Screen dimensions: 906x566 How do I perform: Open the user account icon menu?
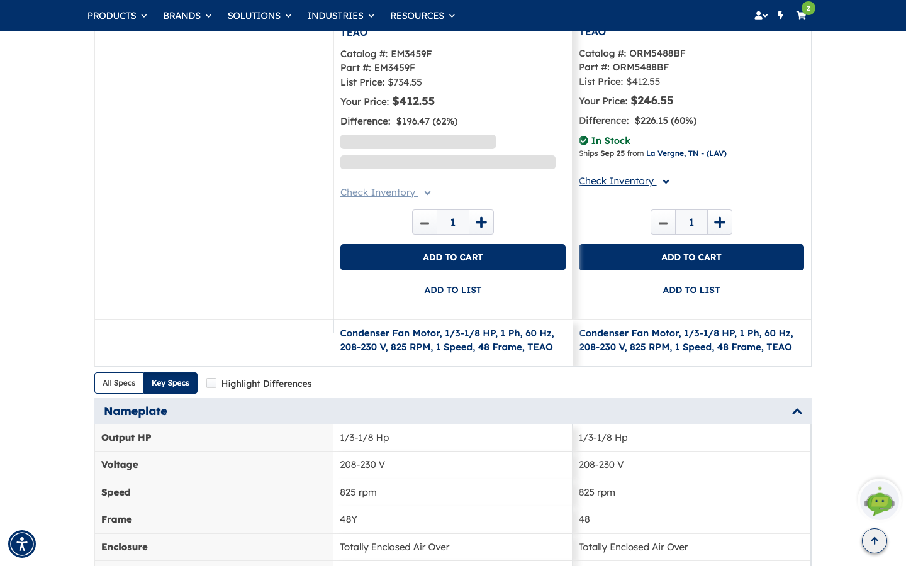pyautogui.click(x=761, y=16)
